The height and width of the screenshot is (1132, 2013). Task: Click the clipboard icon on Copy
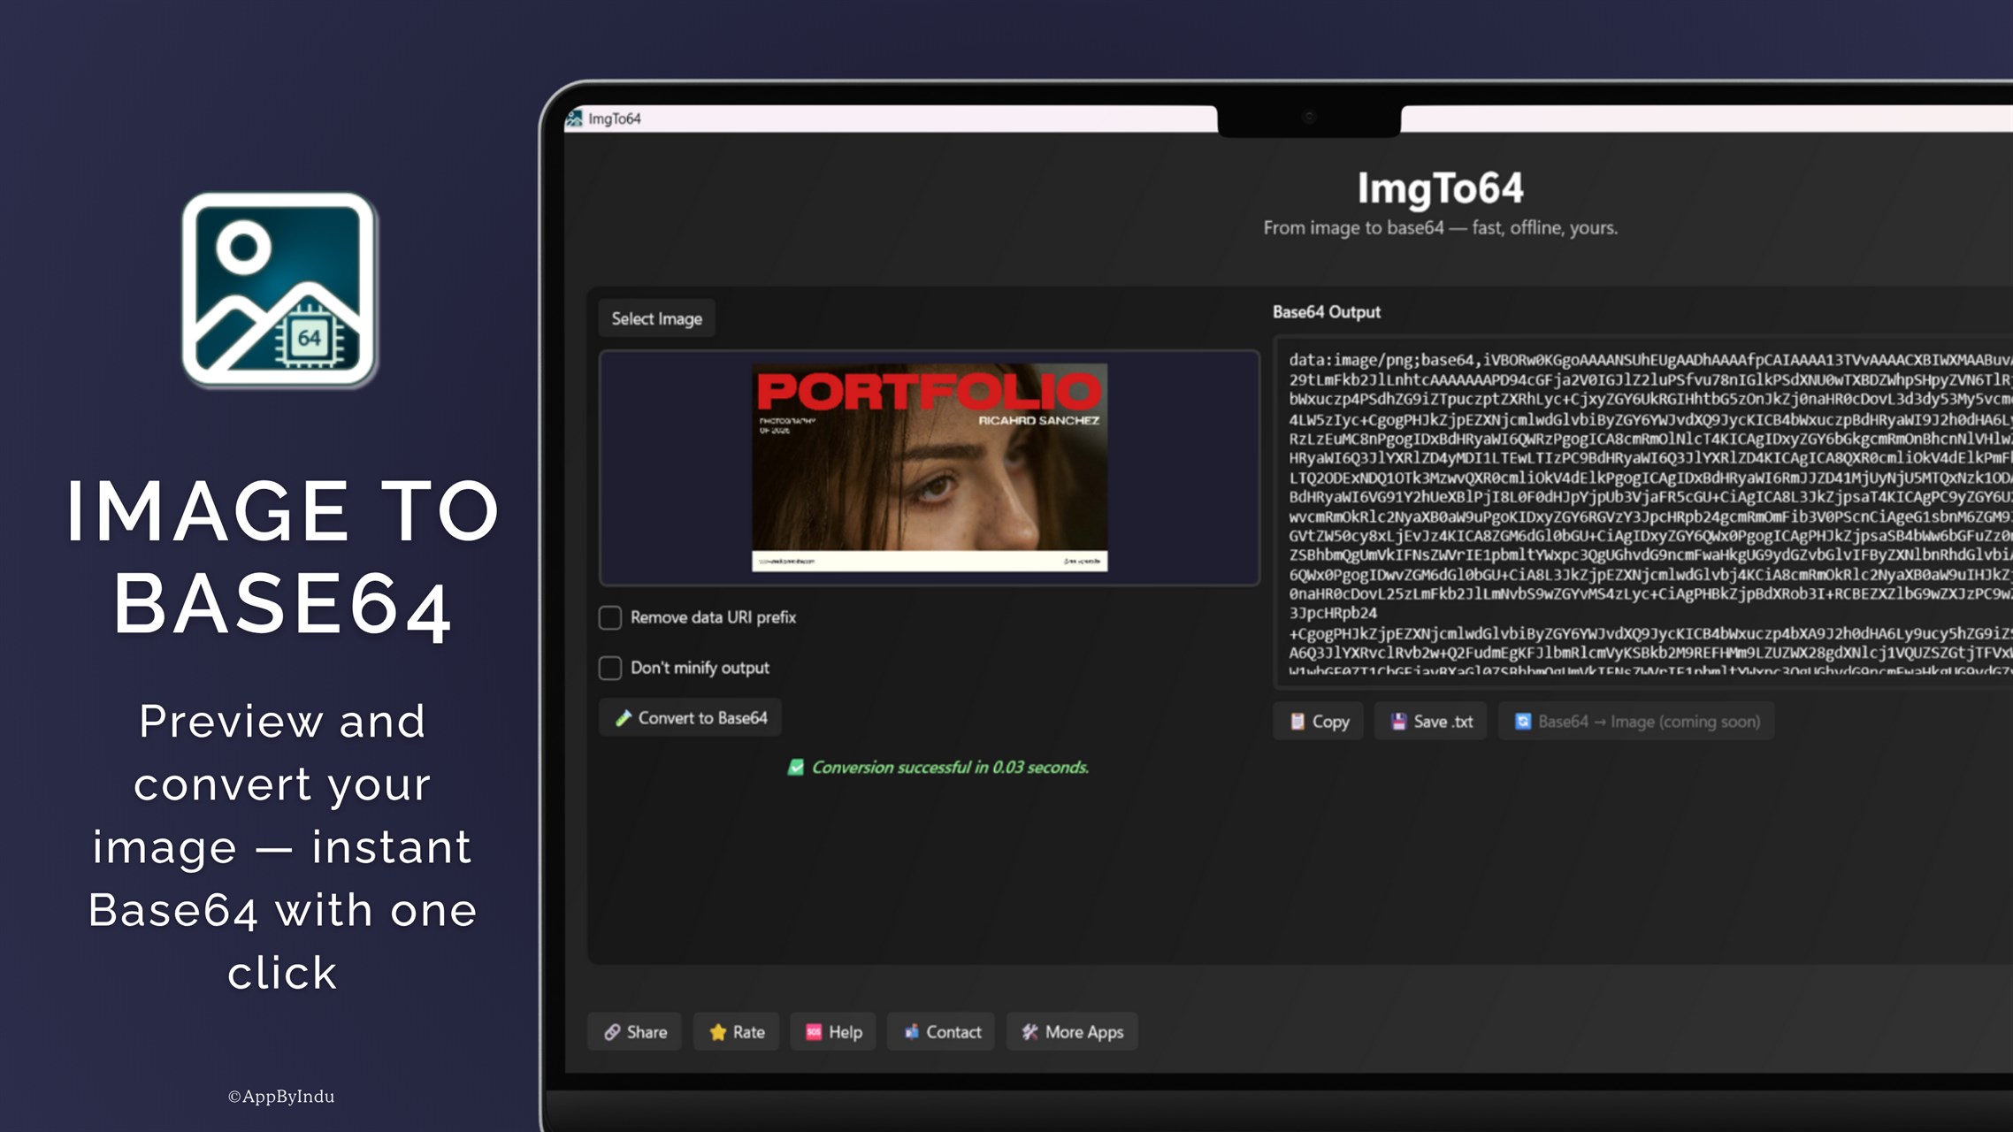[1297, 722]
